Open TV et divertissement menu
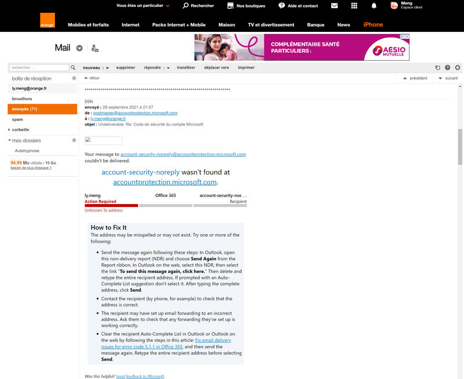The image size is (464, 379). click(x=271, y=25)
